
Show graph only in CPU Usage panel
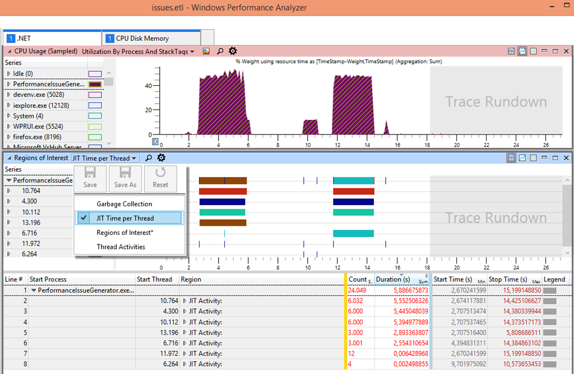(522, 51)
